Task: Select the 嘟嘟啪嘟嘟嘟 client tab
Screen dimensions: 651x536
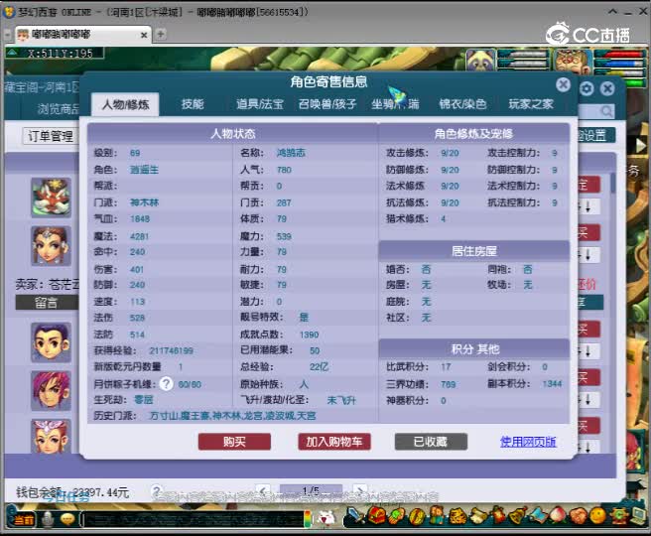Action: 83,35
